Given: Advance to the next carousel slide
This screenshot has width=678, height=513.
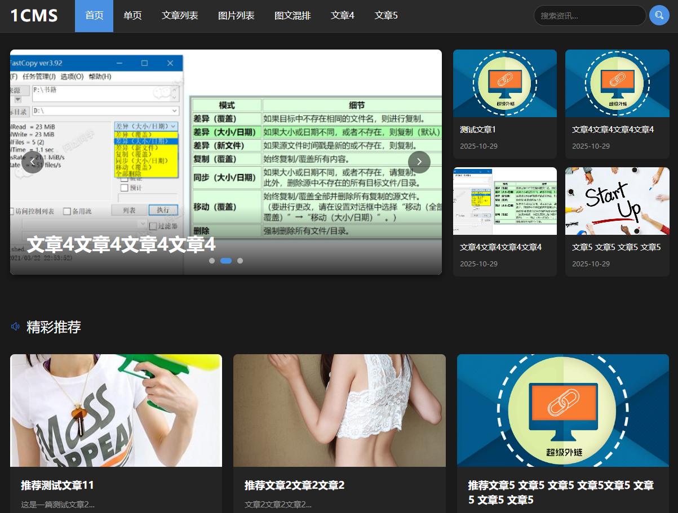Looking at the screenshot, I should coord(419,162).
